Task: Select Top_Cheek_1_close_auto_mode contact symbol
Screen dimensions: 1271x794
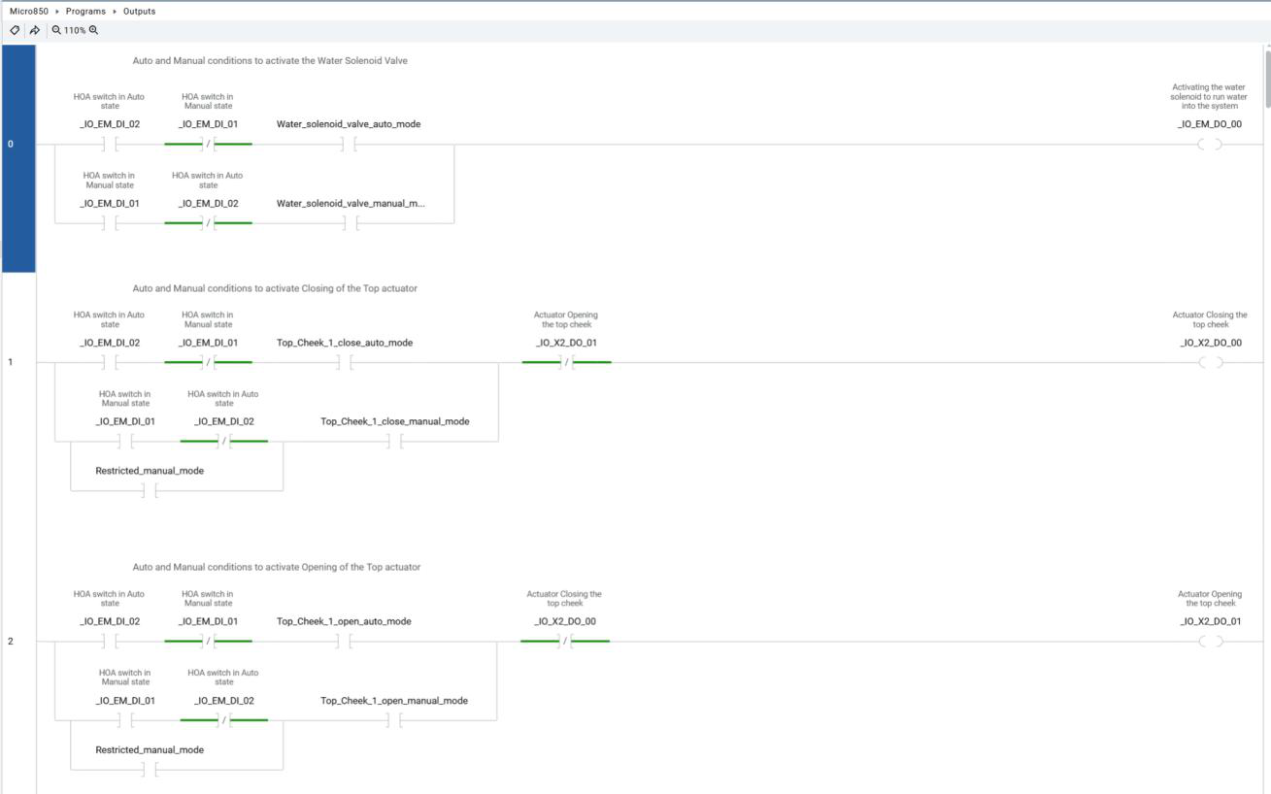Action: click(x=345, y=363)
